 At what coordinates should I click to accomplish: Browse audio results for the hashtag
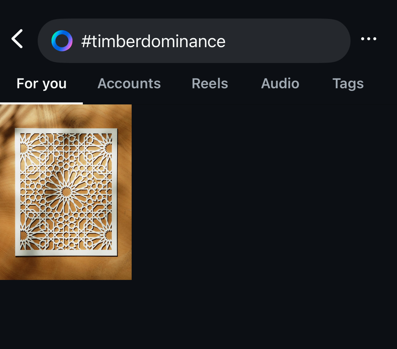point(280,84)
